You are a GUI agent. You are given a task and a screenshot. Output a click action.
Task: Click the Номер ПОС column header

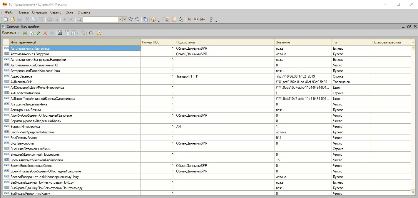[158, 42]
